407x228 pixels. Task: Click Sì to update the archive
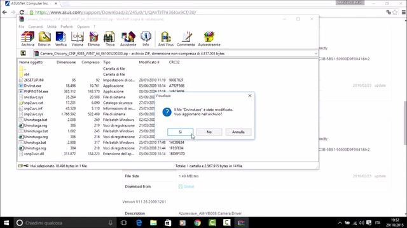tap(180, 132)
